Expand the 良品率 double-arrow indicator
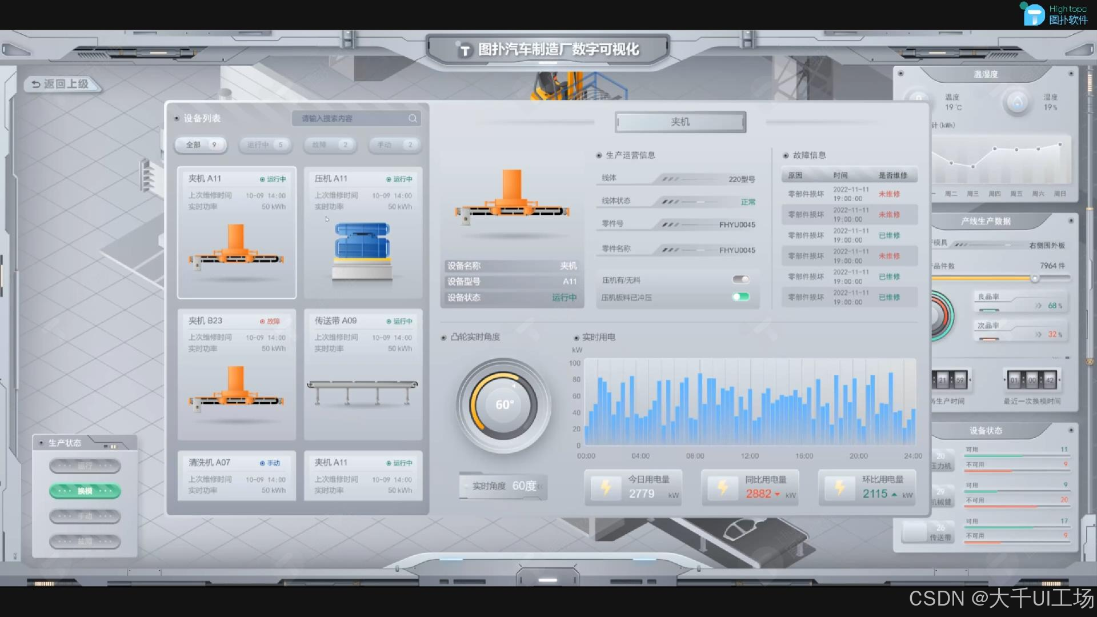Image resolution: width=1097 pixels, height=617 pixels. pos(1038,306)
